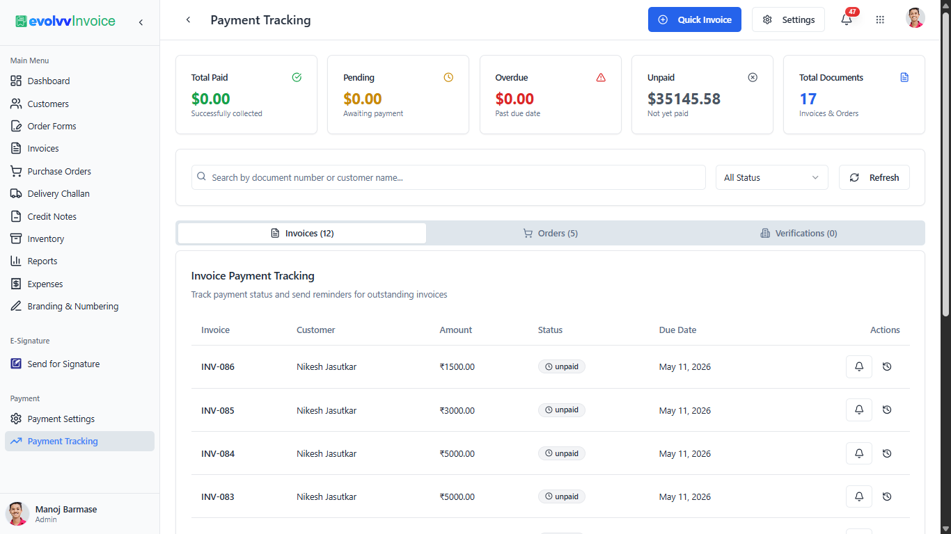This screenshot has width=951, height=534.
Task: Click the Due Date column header
Action: coord(677,330)
